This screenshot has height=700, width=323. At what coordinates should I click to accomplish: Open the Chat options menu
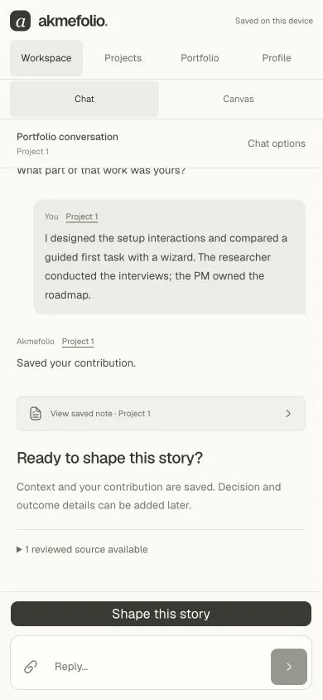click(x=277, y=143)
